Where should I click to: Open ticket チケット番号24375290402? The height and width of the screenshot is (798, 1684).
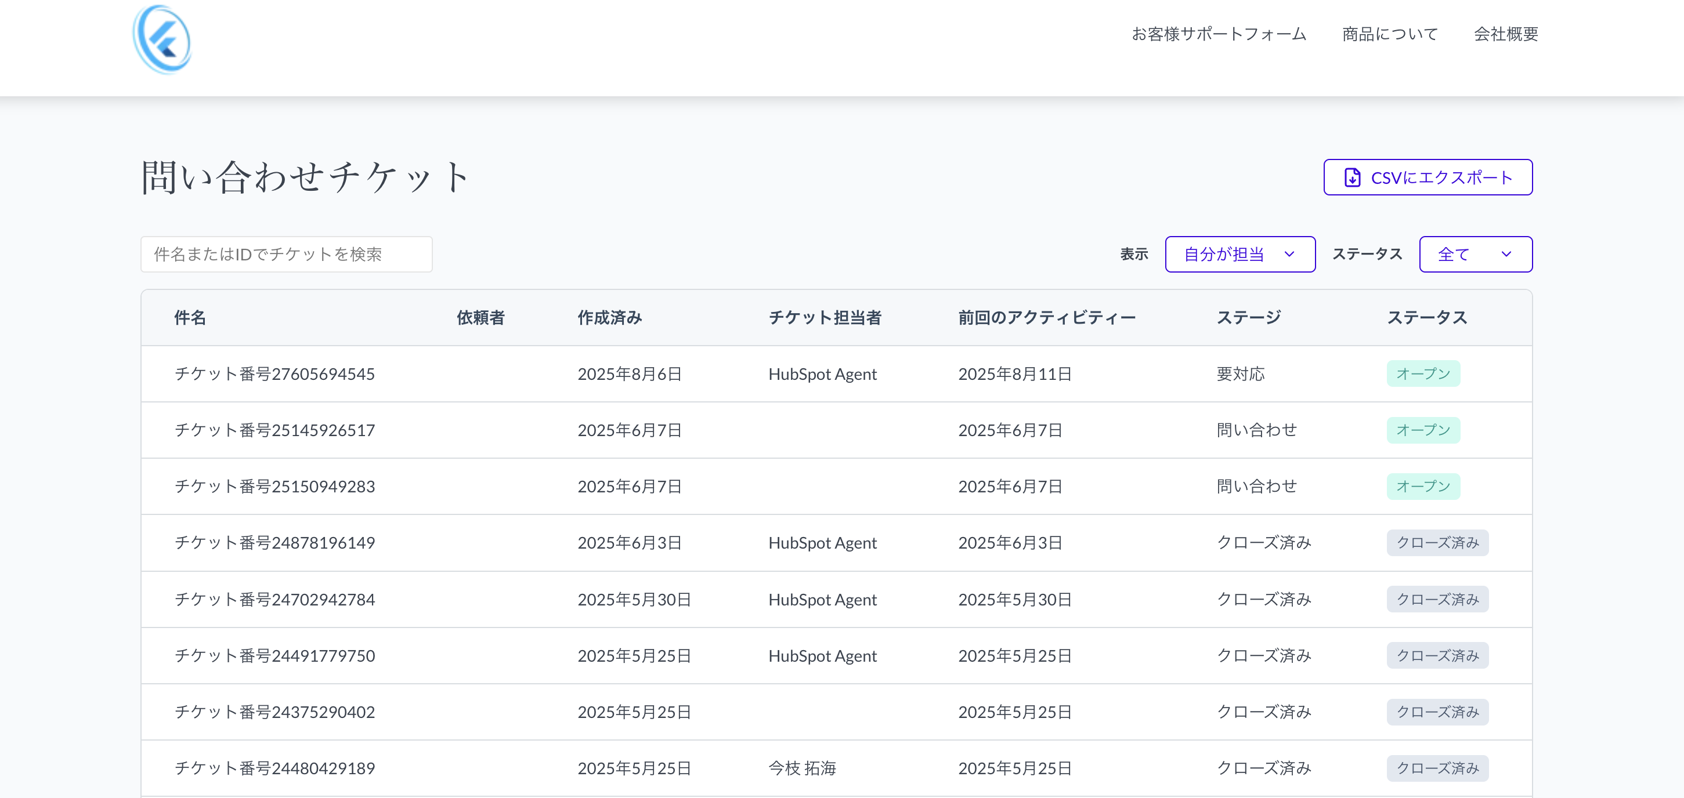point(274,712)
